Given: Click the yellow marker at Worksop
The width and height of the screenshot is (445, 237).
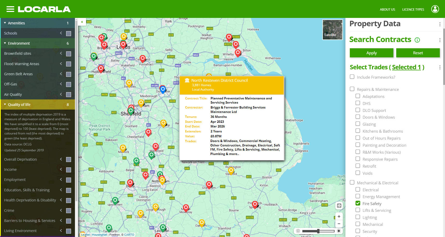Looking at the screenshot, I should (x=163, y=123).
